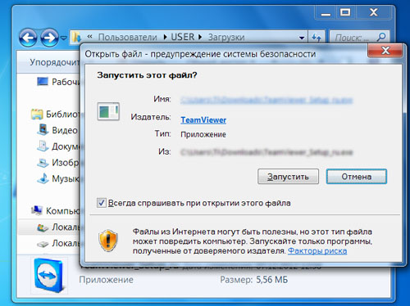Open the Упорядочить menu
This screenshot has width=410, height=306.
pos(54,62)
